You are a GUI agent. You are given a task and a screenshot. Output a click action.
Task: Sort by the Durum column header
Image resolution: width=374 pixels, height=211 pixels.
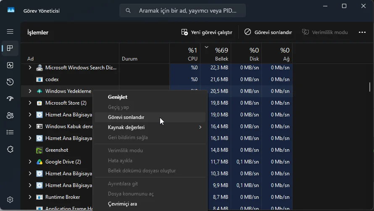[x=144, y=53]
